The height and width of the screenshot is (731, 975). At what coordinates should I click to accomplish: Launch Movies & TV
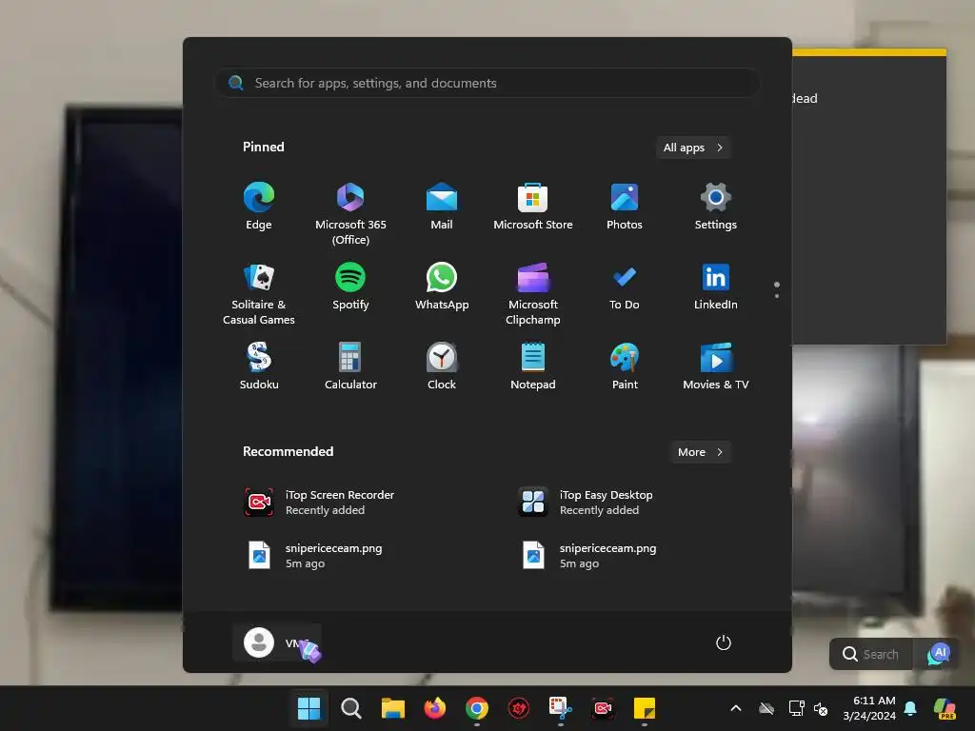pos(716,366)
